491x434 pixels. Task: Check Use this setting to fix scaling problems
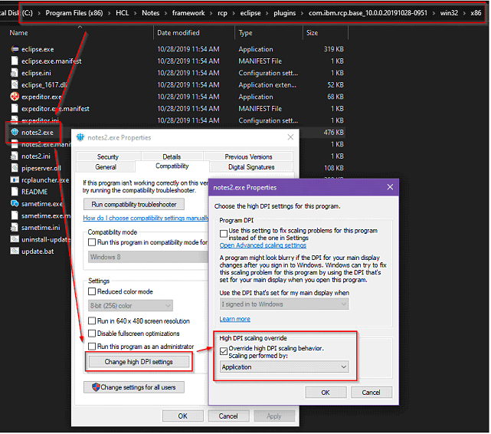pos(224,234)
